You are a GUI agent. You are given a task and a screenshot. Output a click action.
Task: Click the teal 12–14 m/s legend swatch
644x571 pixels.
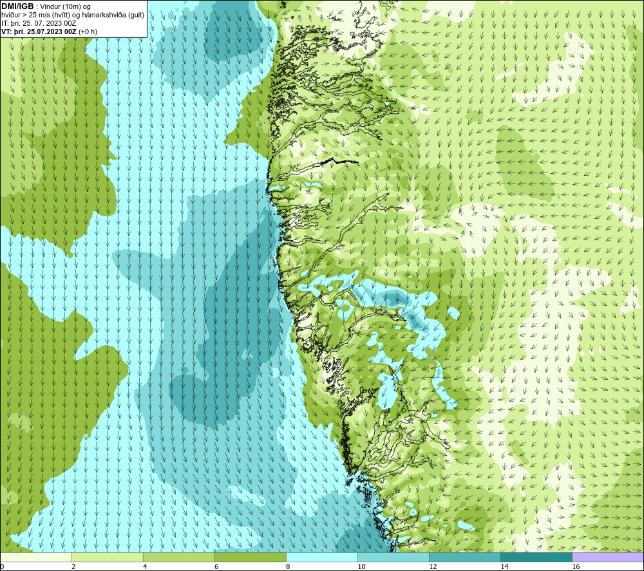click(465, 557)
